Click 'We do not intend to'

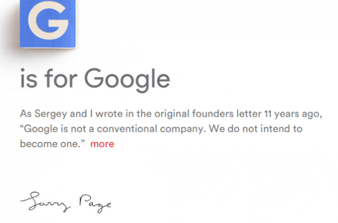coord(256,128)
